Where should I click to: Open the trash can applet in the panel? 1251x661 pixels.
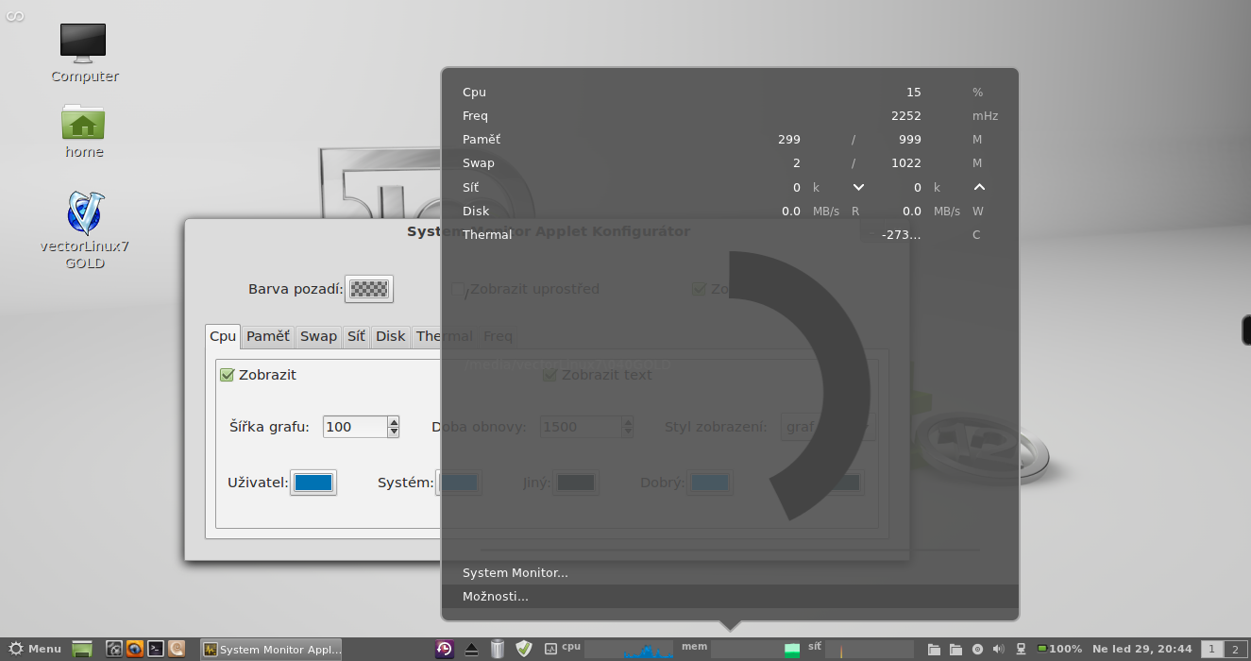pos(498,649)
